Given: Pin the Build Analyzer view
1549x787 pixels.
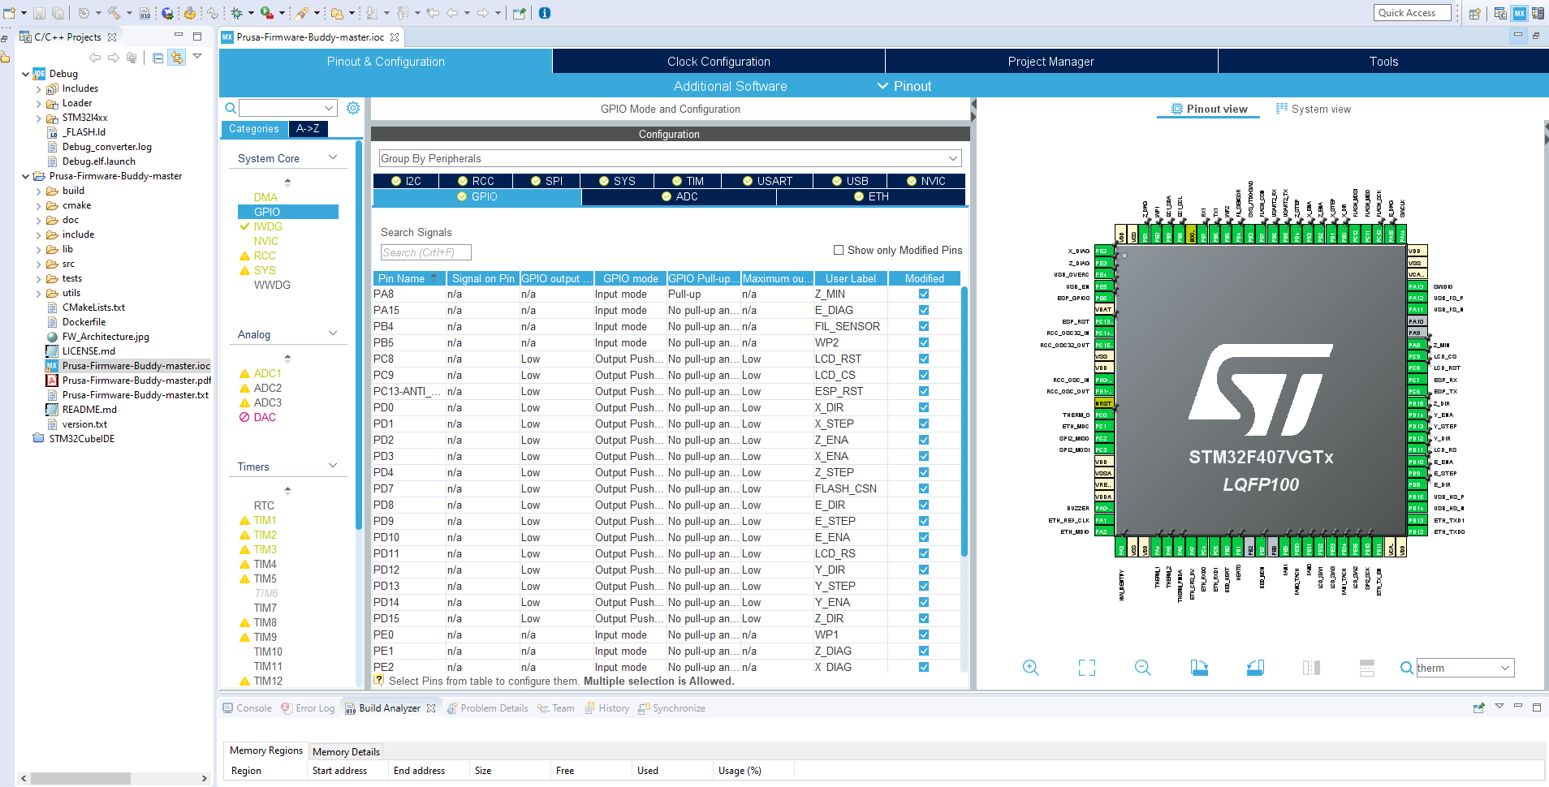Looking at the screenshot, I should click(1479, 707).
